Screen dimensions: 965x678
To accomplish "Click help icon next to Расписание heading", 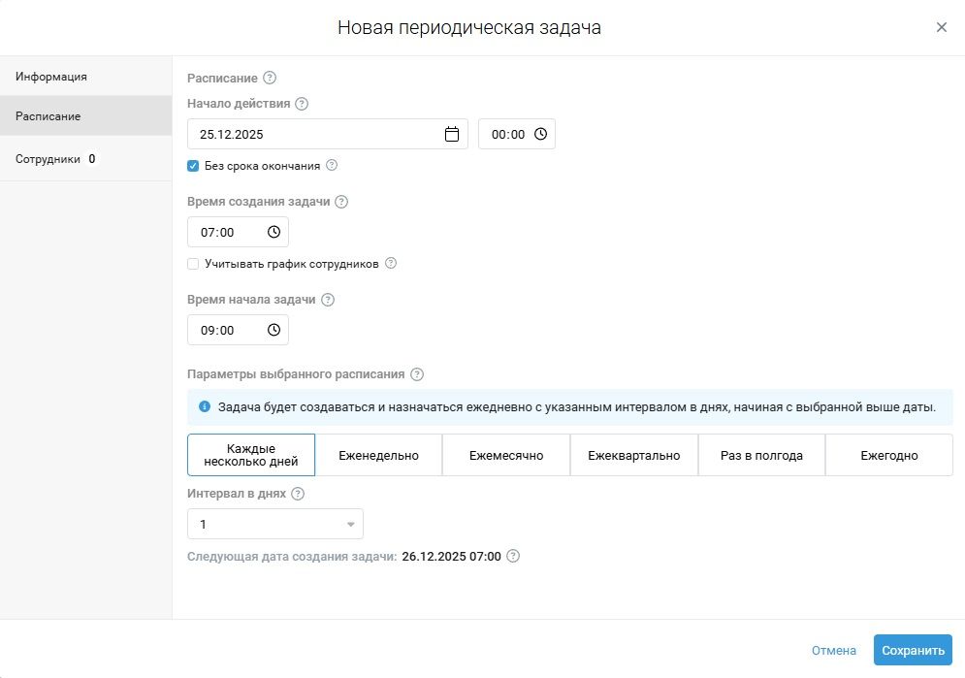I will click(270, 79).
